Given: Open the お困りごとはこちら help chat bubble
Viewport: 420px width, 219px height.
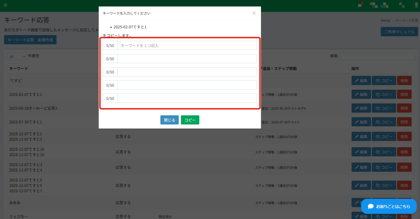Looking at the screenshot, I should coord(388,206).
